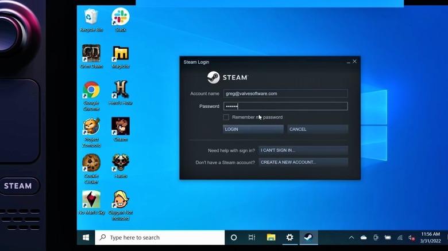Open Oxygen Not Included desktop icon

click(x=121, y=200)
